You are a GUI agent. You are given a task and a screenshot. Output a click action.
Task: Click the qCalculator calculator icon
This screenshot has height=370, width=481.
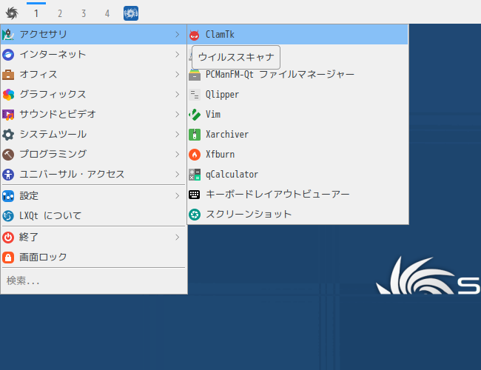[195, 174]
